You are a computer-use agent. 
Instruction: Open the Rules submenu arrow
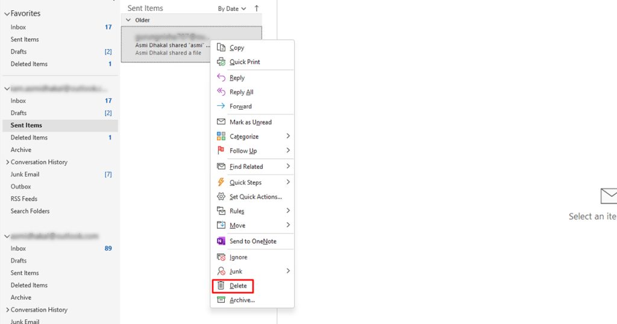tap(288, 211)
